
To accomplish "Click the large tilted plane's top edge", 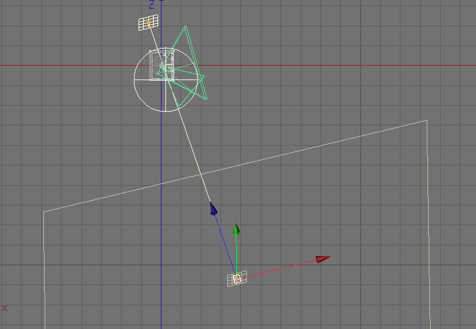I will [x=235, y=166].
